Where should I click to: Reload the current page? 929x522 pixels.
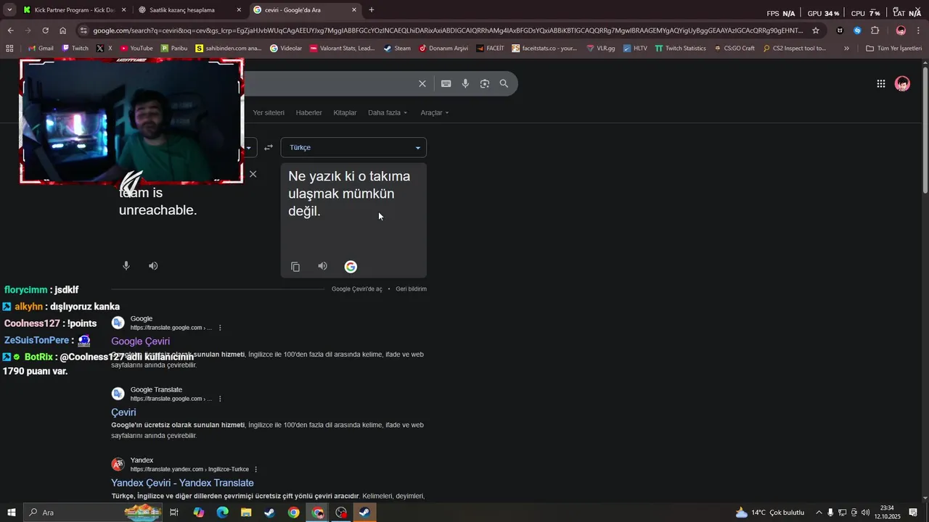click(45, 30)
